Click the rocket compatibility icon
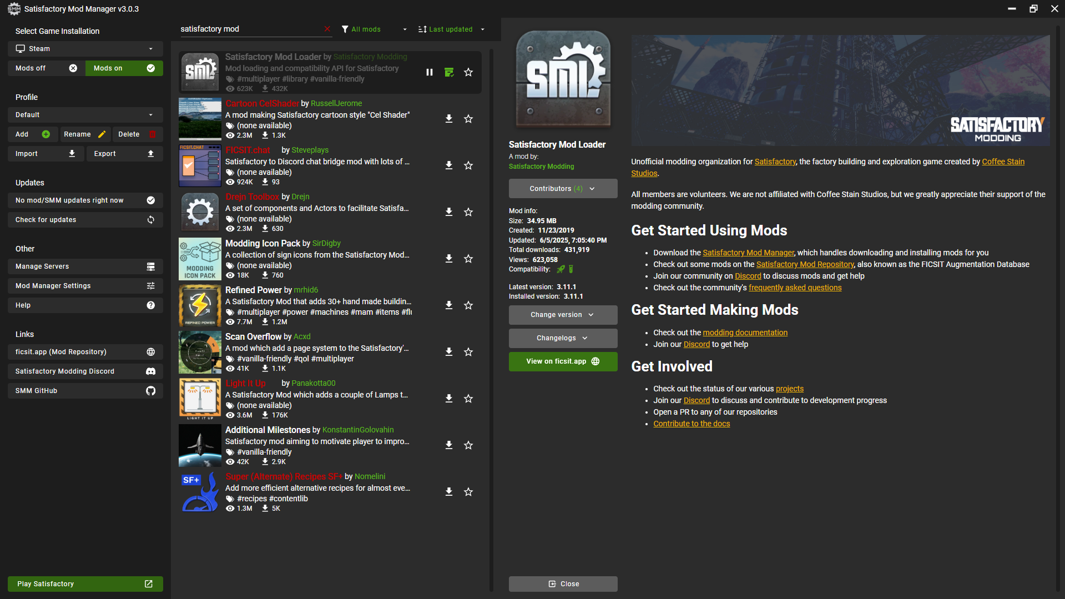Viewport: 1065px width, 599px height. click(x=561, y=269)
